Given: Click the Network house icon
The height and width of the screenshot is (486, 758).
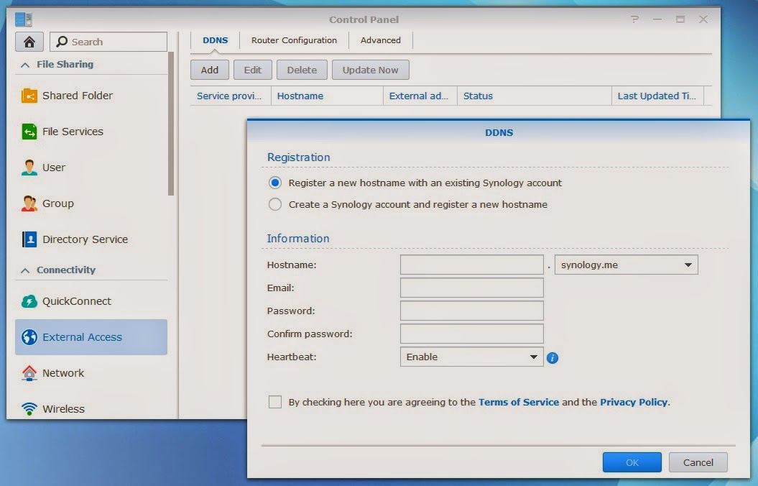Looking at the screenshot, I should (29, 373).
